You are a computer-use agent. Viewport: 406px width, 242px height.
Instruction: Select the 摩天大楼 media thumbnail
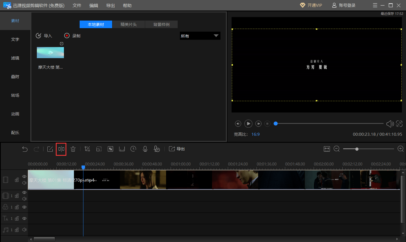50,52
